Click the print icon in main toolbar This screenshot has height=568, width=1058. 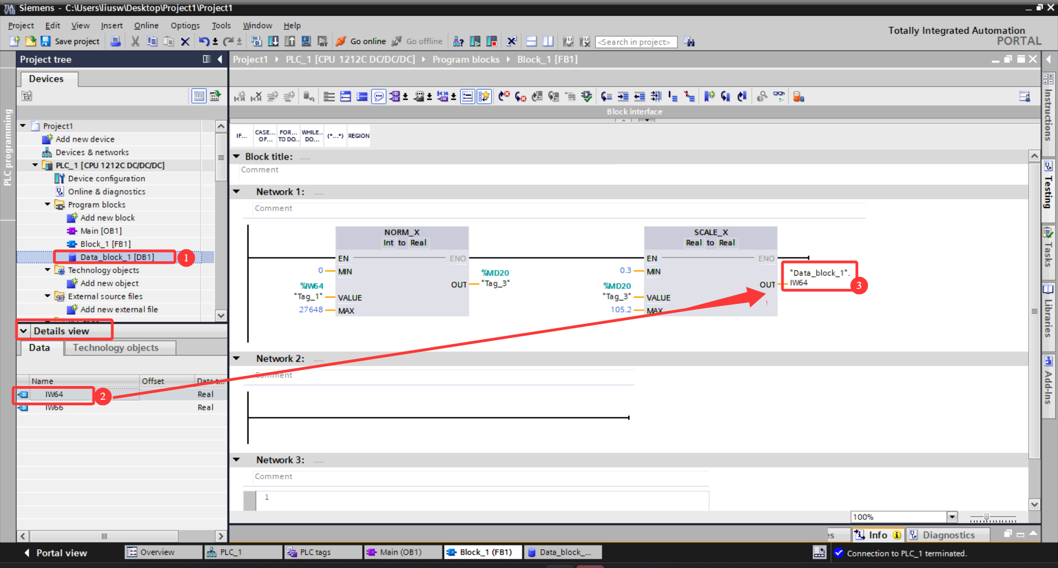[x=116, y=41]
